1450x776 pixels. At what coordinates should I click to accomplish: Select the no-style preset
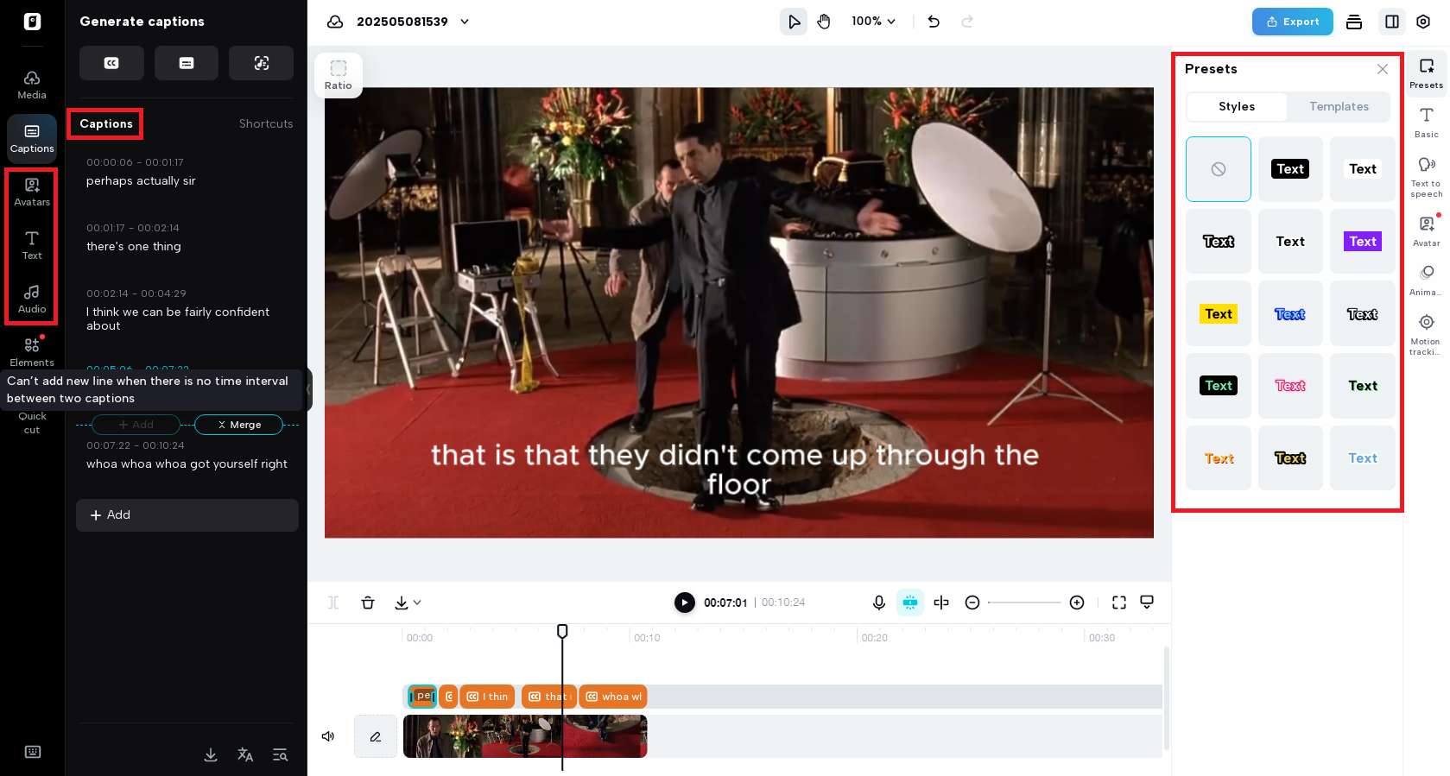point(1219,169)
